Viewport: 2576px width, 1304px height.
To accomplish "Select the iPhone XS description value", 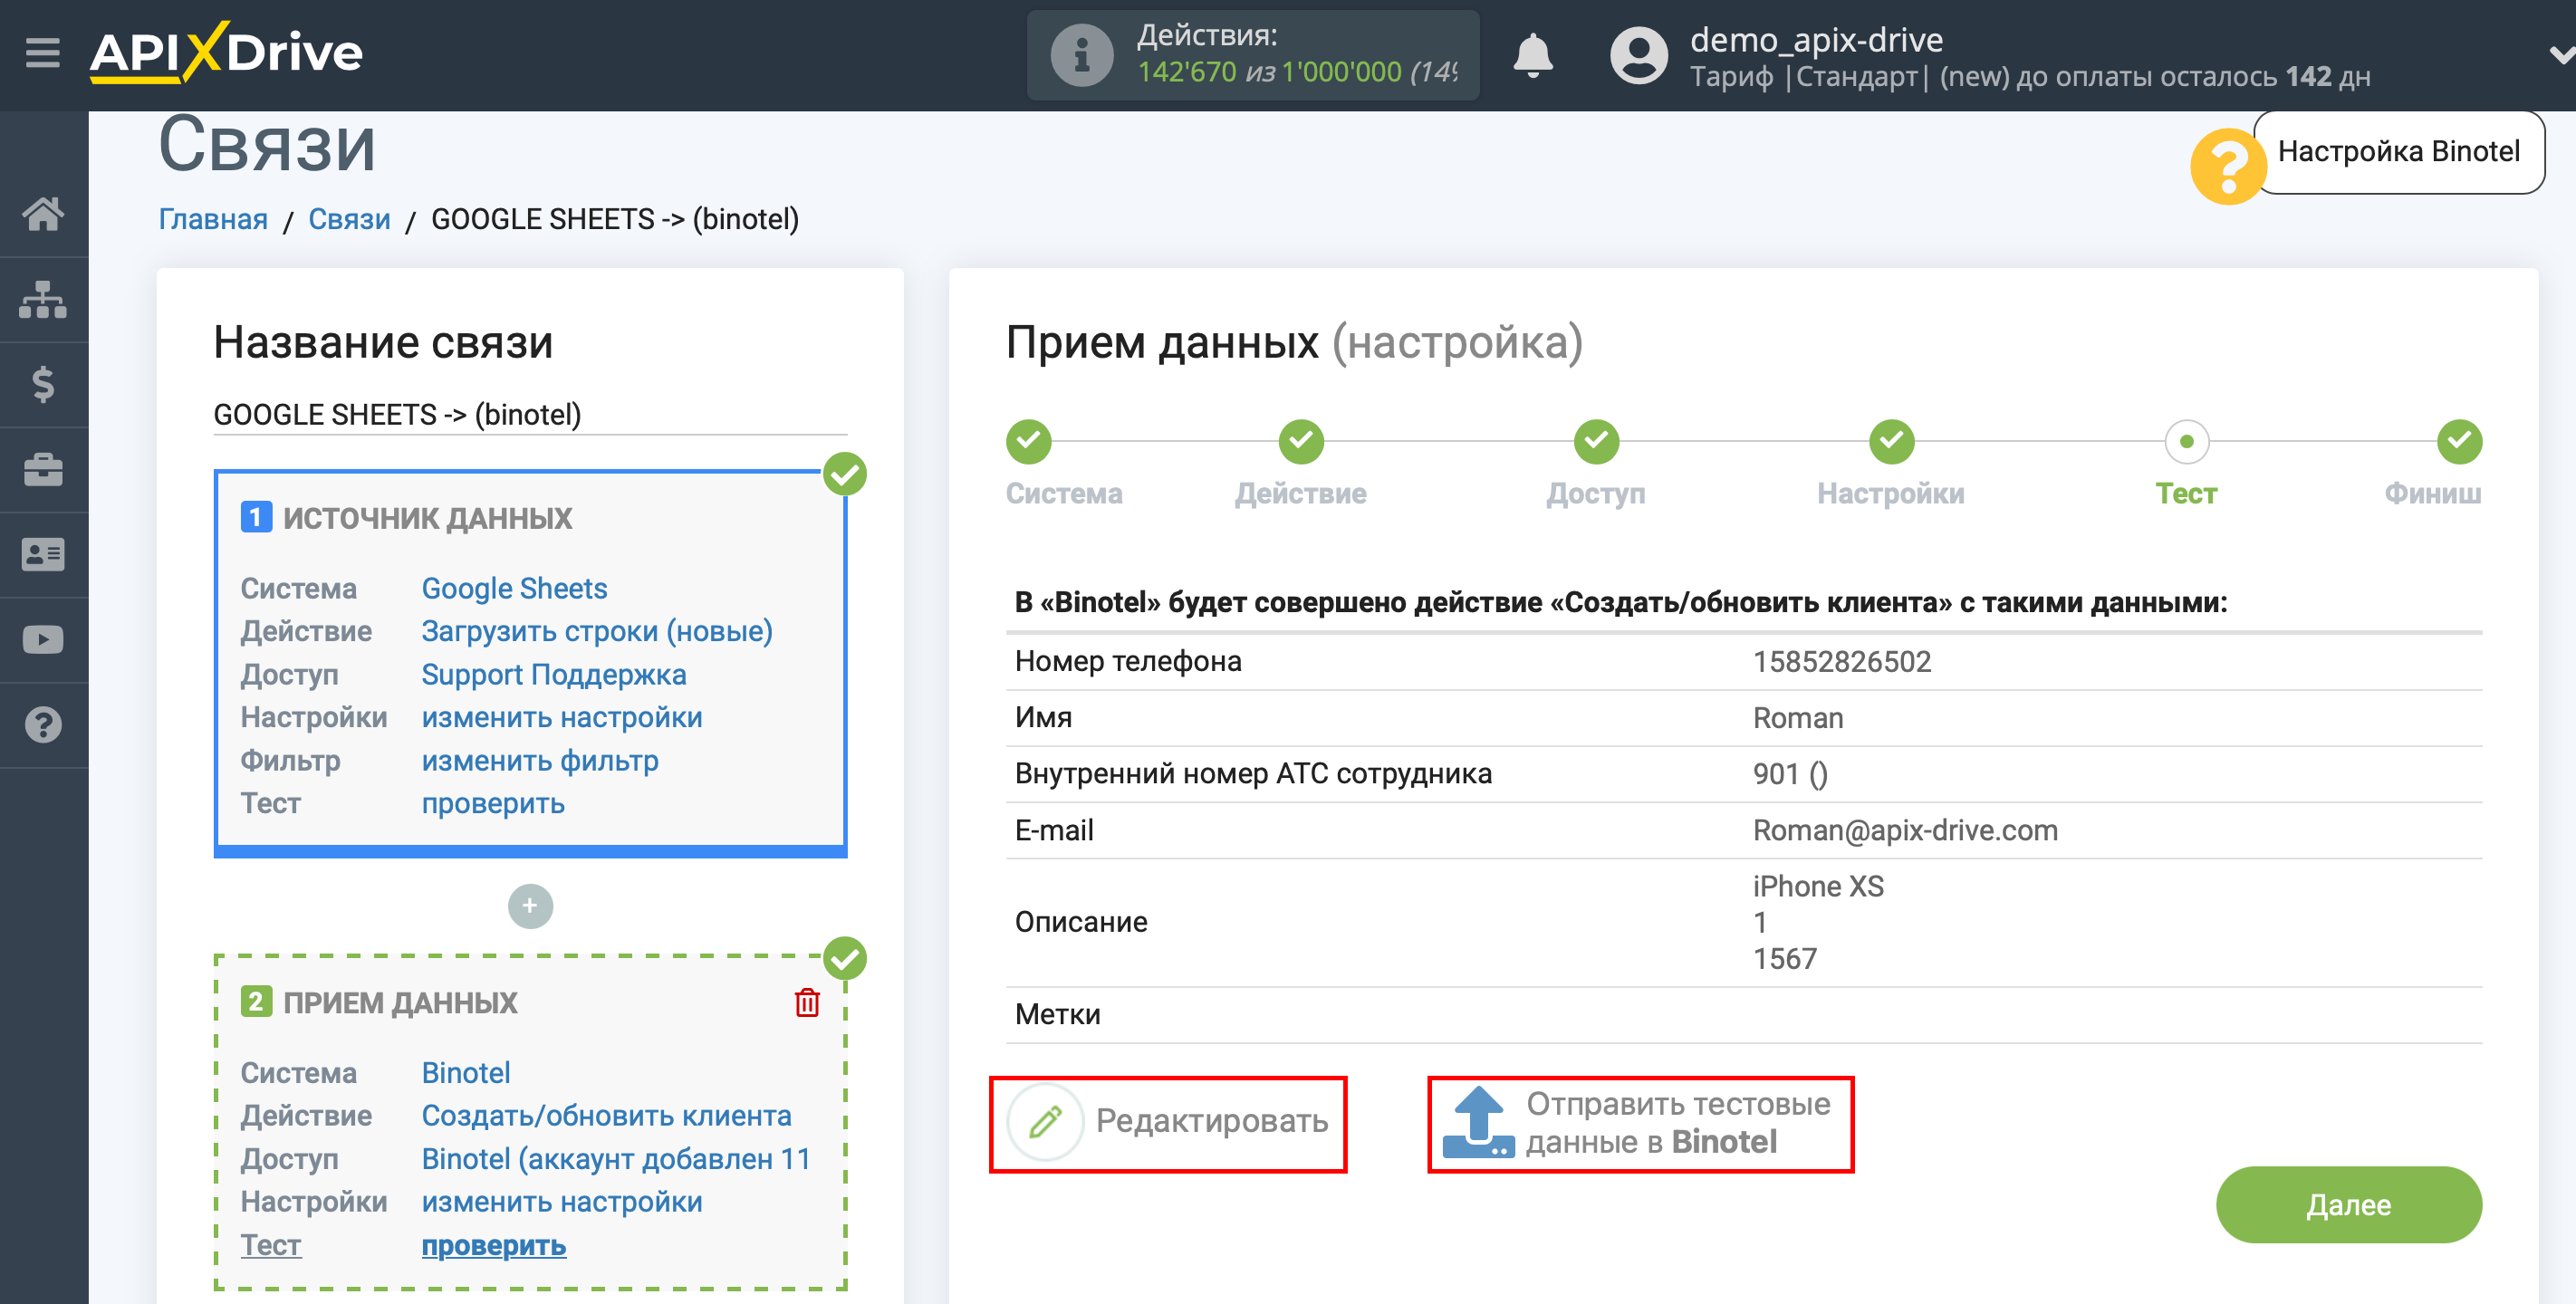I will (x=1817, y=886).
